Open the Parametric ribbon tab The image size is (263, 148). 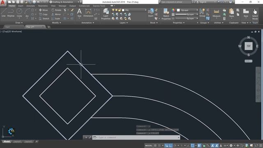click(x=43, y=6)
